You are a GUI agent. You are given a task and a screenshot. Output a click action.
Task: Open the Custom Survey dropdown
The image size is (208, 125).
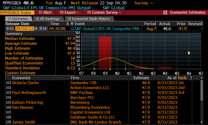tap(104, 12)
